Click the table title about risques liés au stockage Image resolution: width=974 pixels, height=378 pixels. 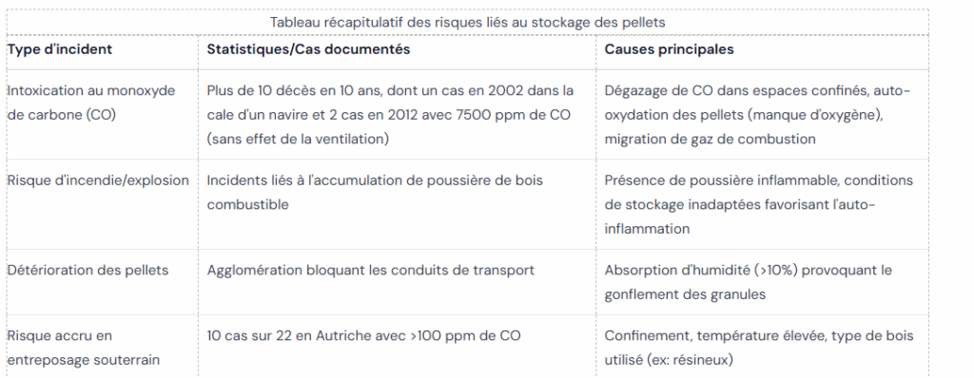pyautogui.click(x=467, y=23)
